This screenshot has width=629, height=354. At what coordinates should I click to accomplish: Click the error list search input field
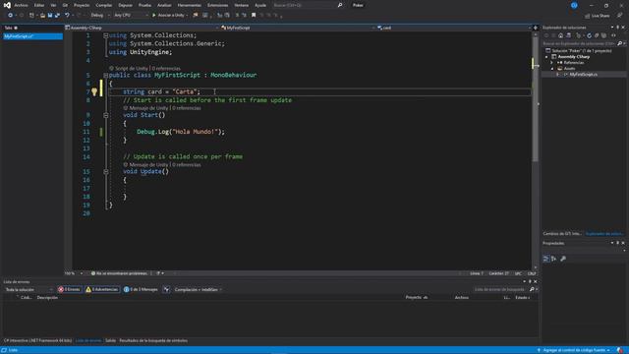point(499,289)
